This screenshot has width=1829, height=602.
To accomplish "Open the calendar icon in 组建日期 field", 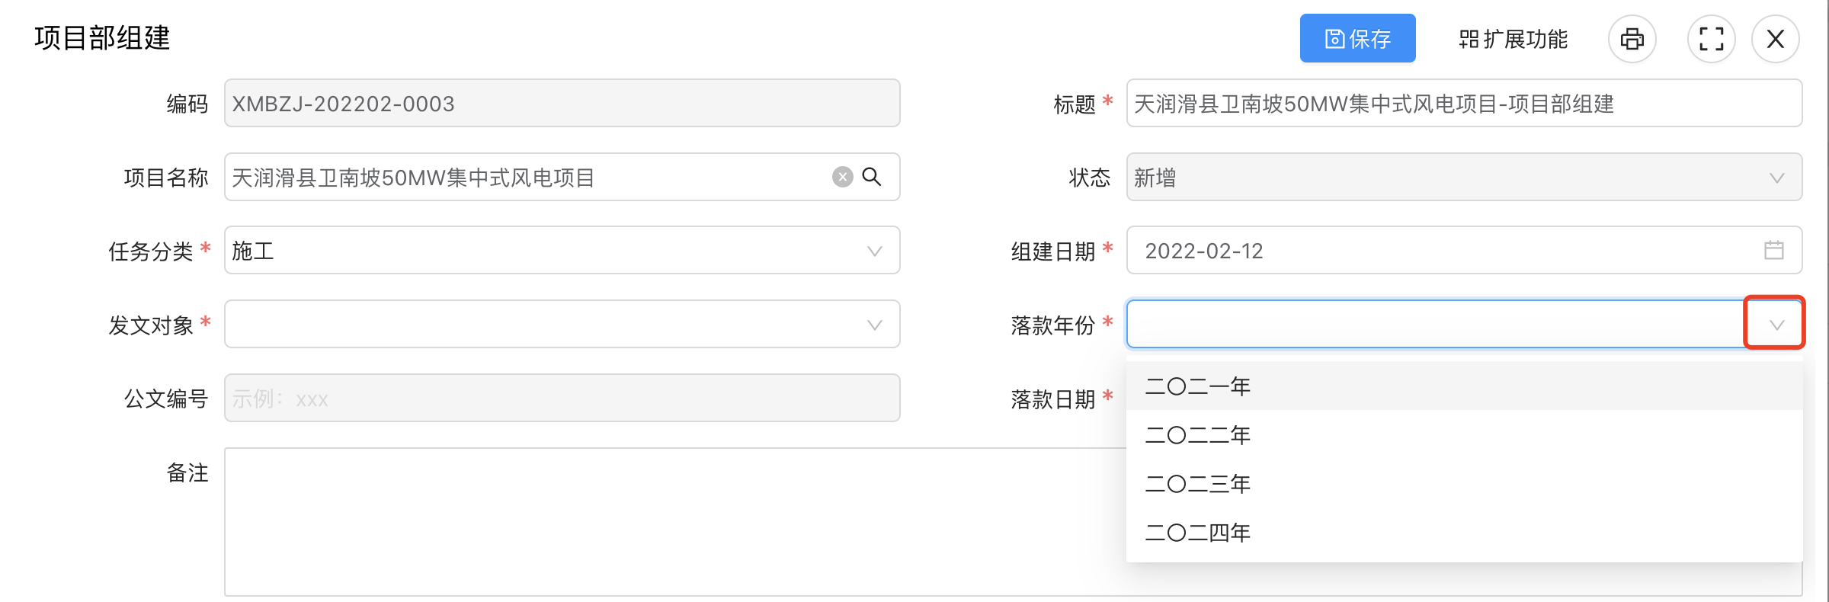I will coord(1773,250).
